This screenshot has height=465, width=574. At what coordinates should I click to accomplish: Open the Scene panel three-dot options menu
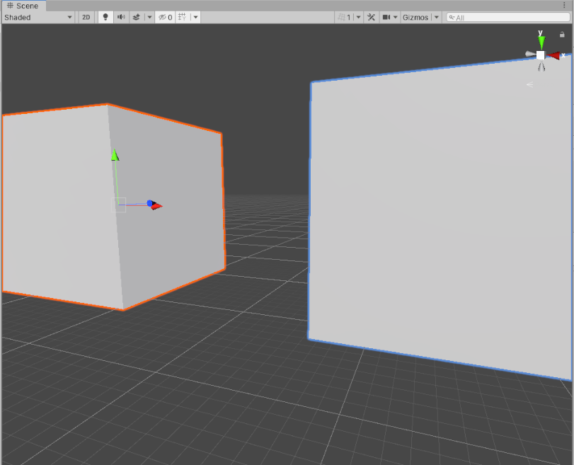(x=564, y=6)
